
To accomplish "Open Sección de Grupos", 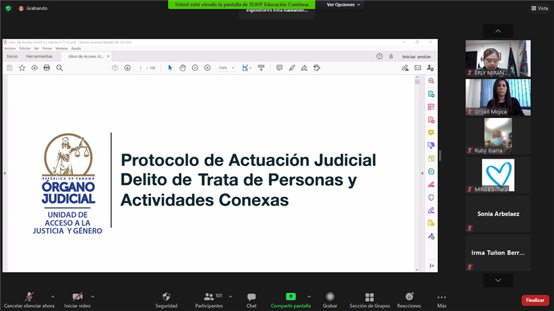I will coord(369,300).
